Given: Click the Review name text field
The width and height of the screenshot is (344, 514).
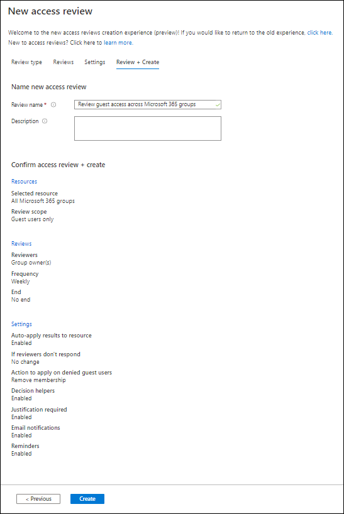Looking at the screenshot, I should pyautogui.click(x=148, y=104).
